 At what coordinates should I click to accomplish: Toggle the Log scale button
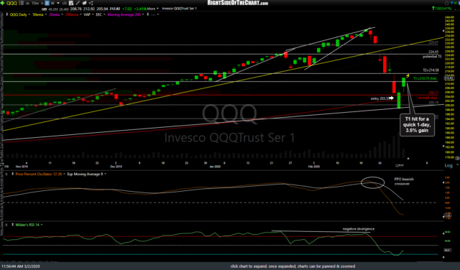click(x=448, y=166)
